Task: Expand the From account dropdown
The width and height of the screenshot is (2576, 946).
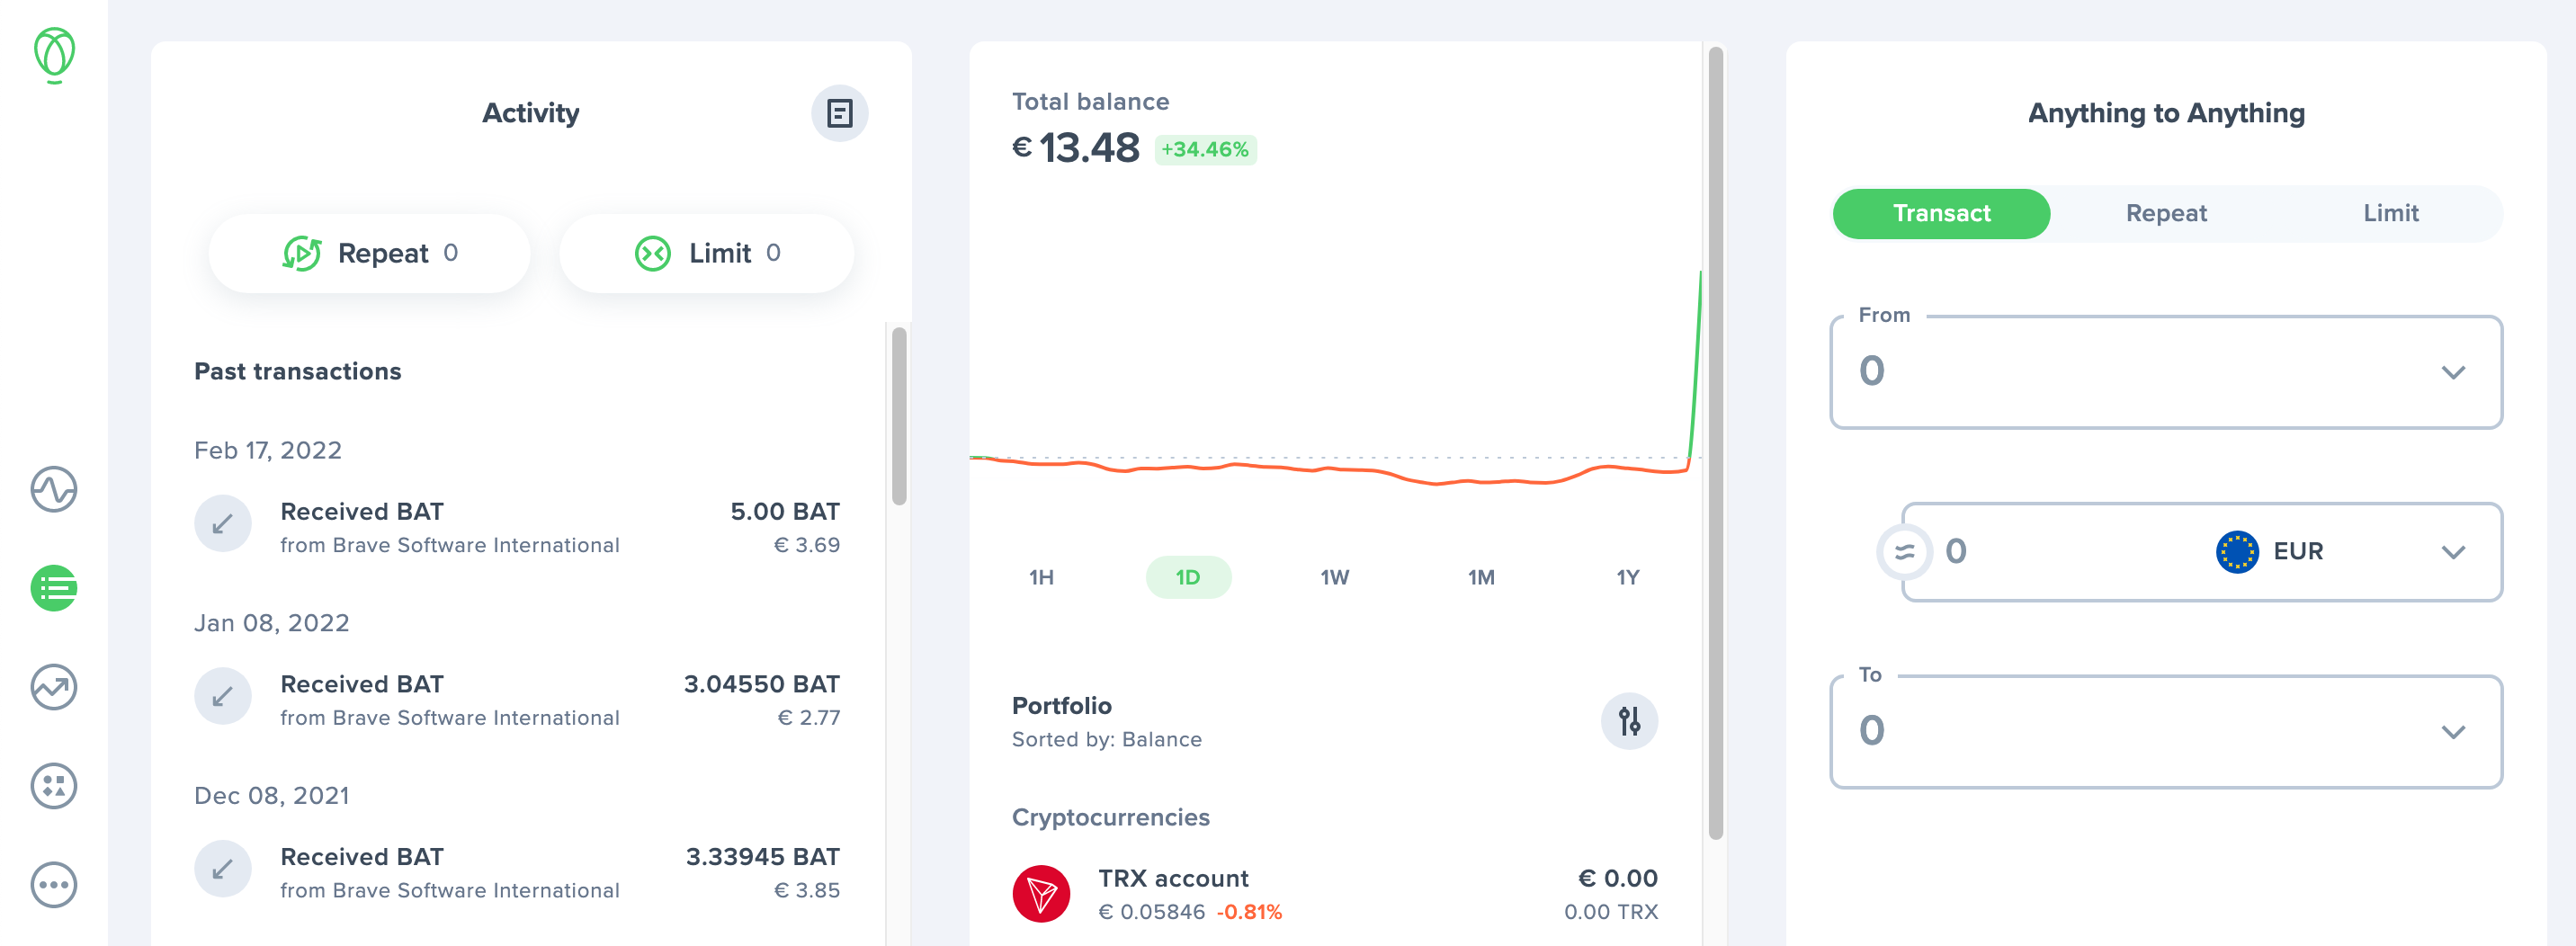Action: [x=2452, y=373]
